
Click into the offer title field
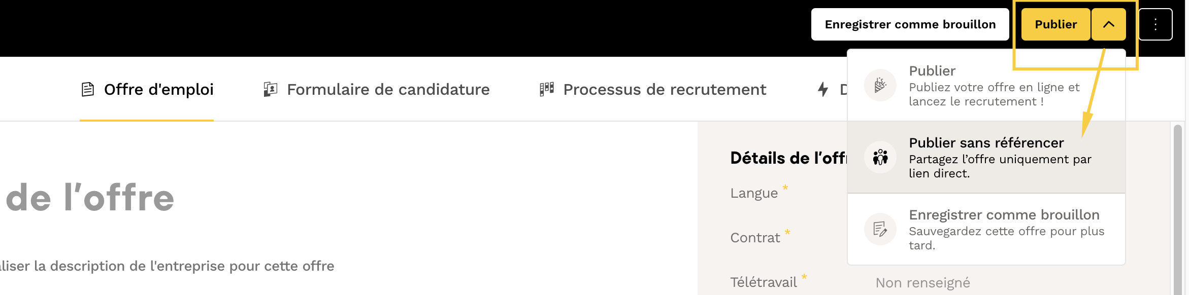(90, 198)
